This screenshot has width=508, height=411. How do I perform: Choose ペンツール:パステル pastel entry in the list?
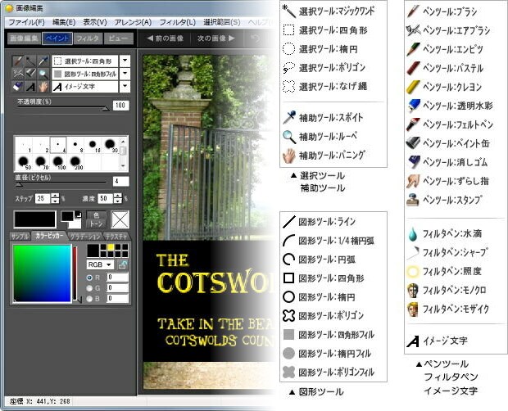[x=445, y=68]
